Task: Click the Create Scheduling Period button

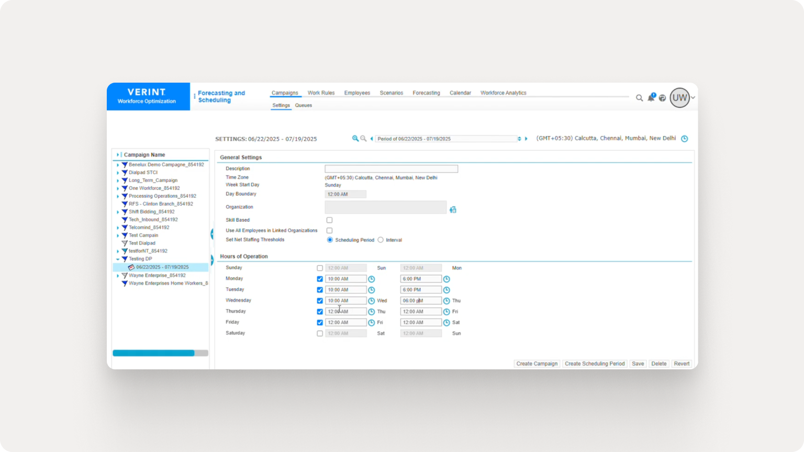Action: pos(595,364)
